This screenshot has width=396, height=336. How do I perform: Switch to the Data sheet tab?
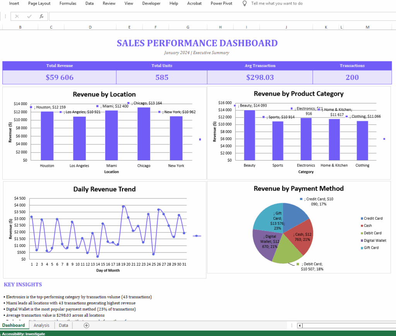[x=63, y=325]
